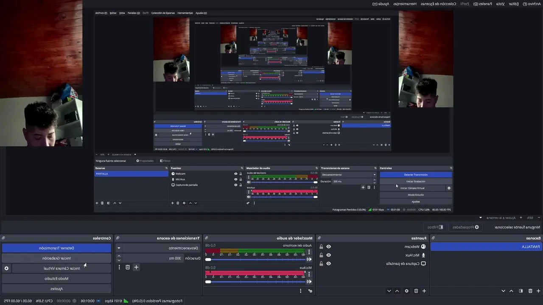
Task: Lock the Captura de pantalla source
Action: 321,263
